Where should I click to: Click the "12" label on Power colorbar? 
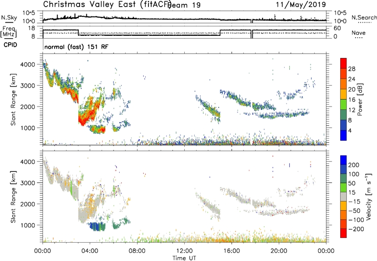(352, 110)
